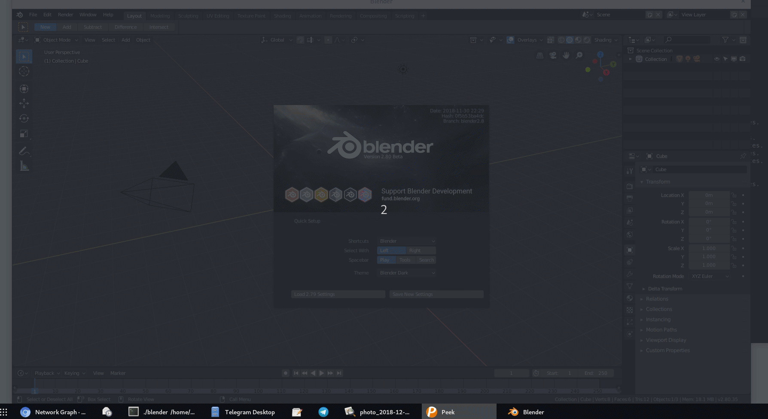Switch to the Sculpting workspace tab
Screen dimensions: 768x419
tap(188, 16)
